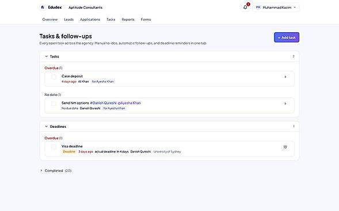
Task: Click the University of Sydney label
Action: [167, 151]
